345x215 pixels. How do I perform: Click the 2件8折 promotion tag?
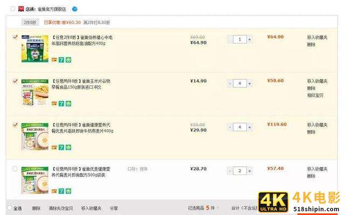point(30,22)
